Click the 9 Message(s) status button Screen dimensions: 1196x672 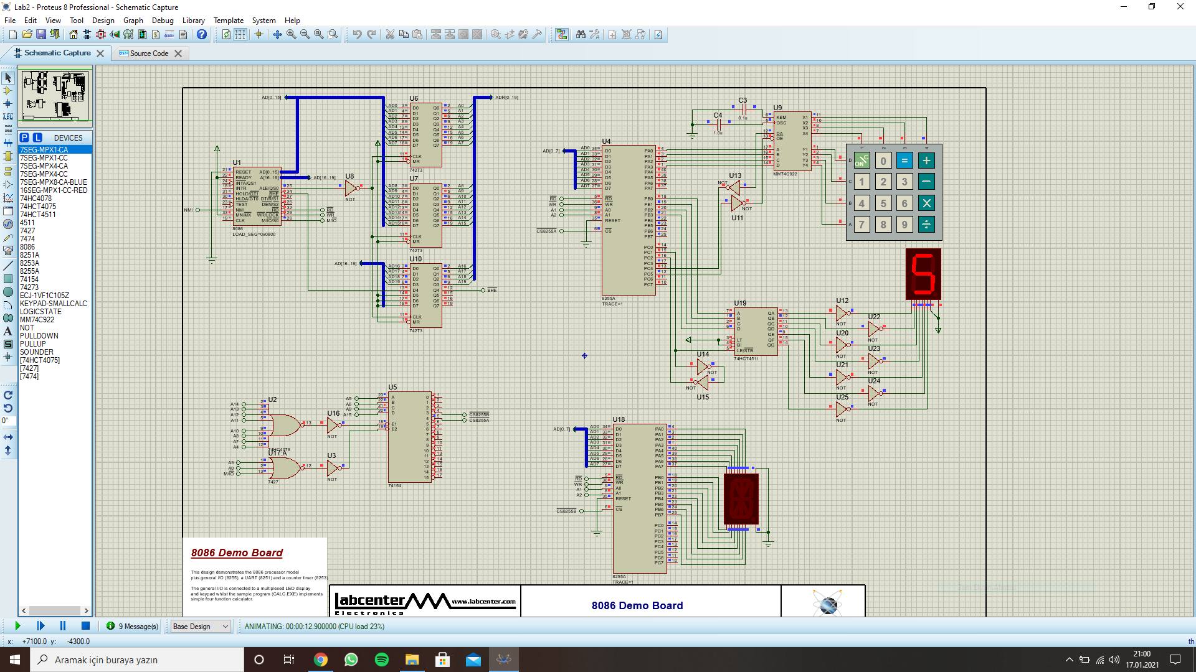pos(133,627)
